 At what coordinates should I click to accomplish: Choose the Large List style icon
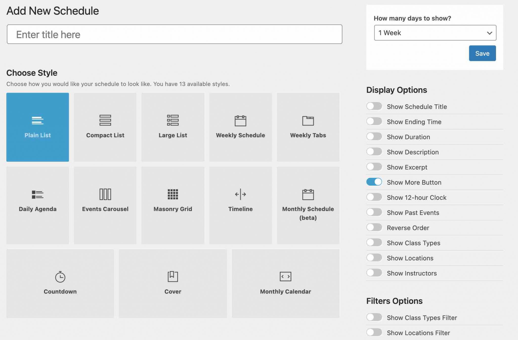click(173, 120)
